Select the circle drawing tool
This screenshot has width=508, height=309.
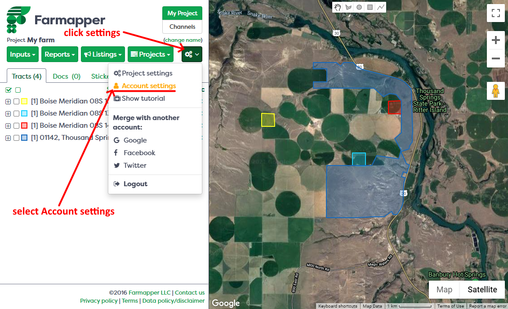(x=359, y=7)
